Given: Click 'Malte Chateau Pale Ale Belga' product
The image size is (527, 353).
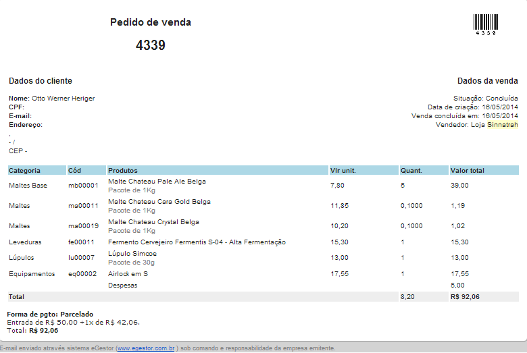Looking at the screenshot, I should pyautogui.click(x=157, y=182).
